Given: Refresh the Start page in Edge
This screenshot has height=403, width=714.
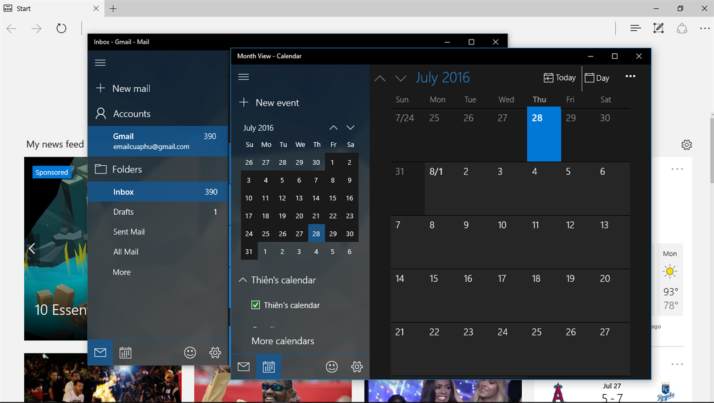Looking at the screenshot, I should (61, 28).
